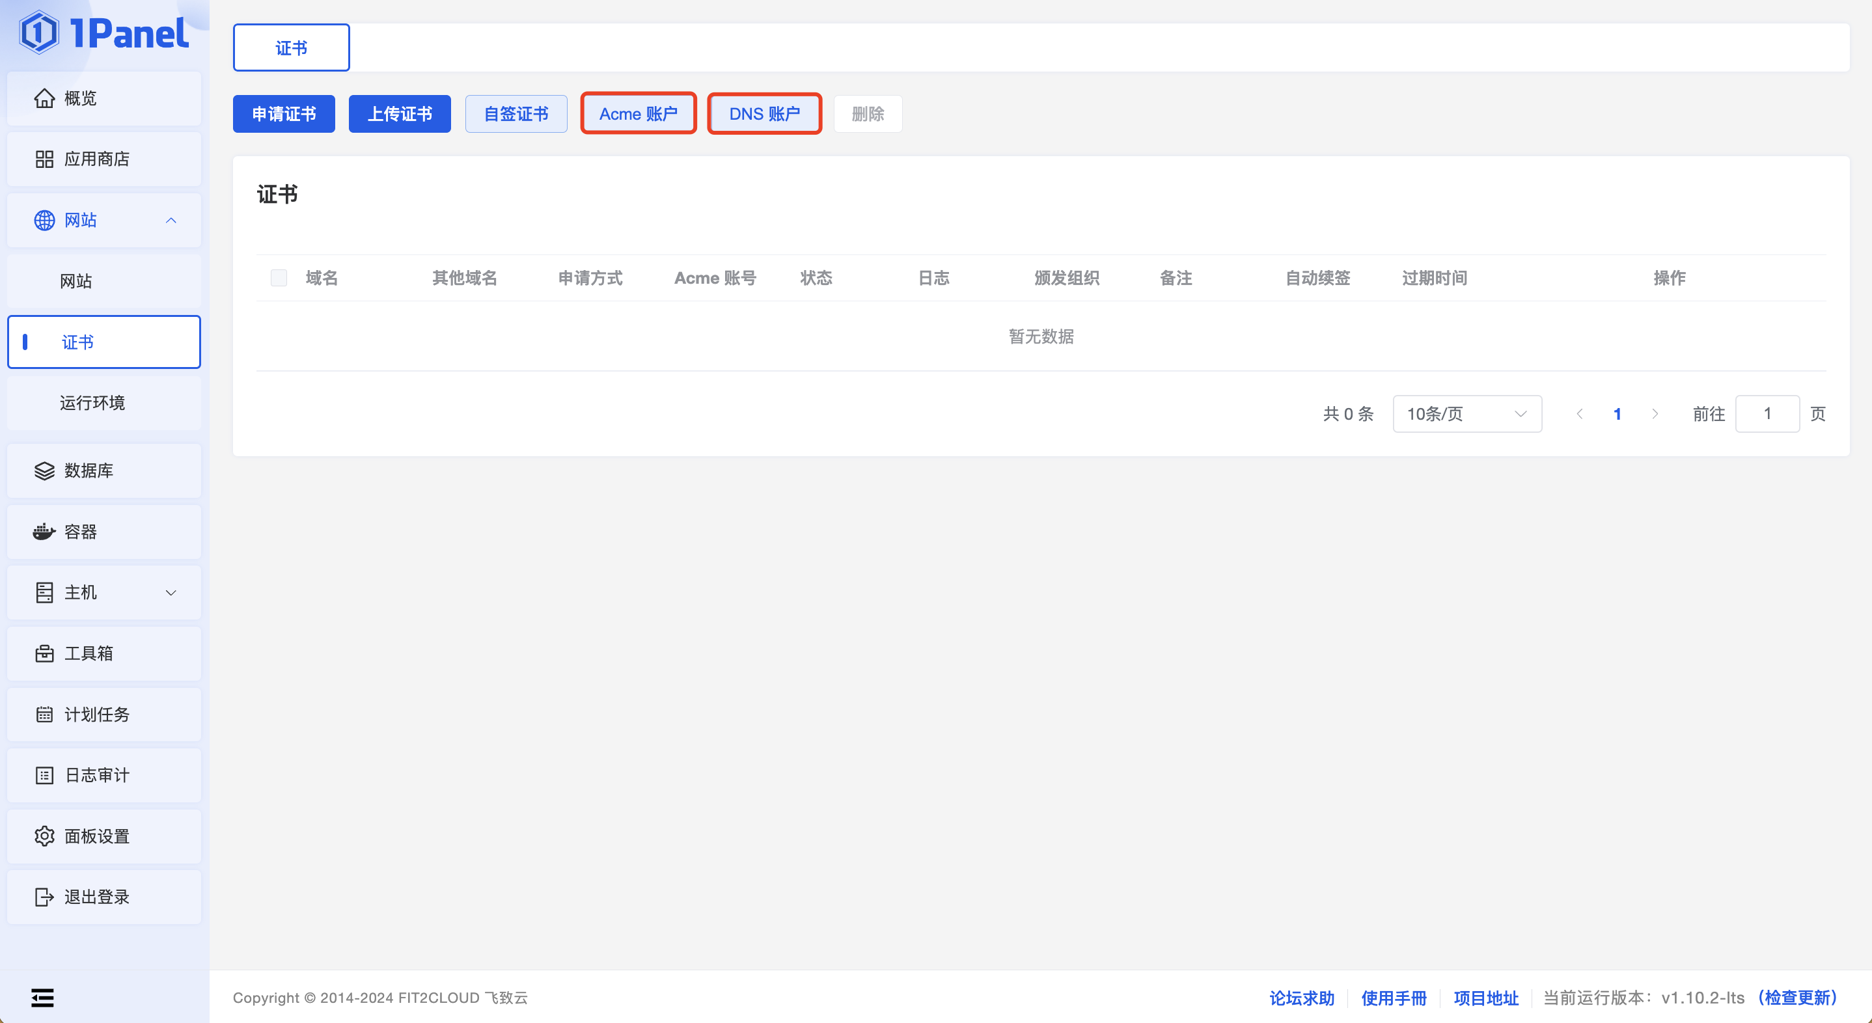Click the 日志 column header

pyautogui.click(x=934, y=279)
